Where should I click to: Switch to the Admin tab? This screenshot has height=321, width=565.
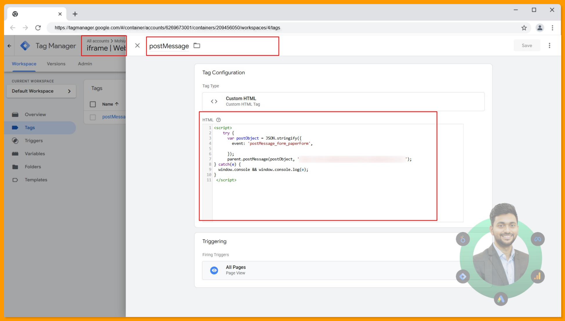(x=84, y=64)
